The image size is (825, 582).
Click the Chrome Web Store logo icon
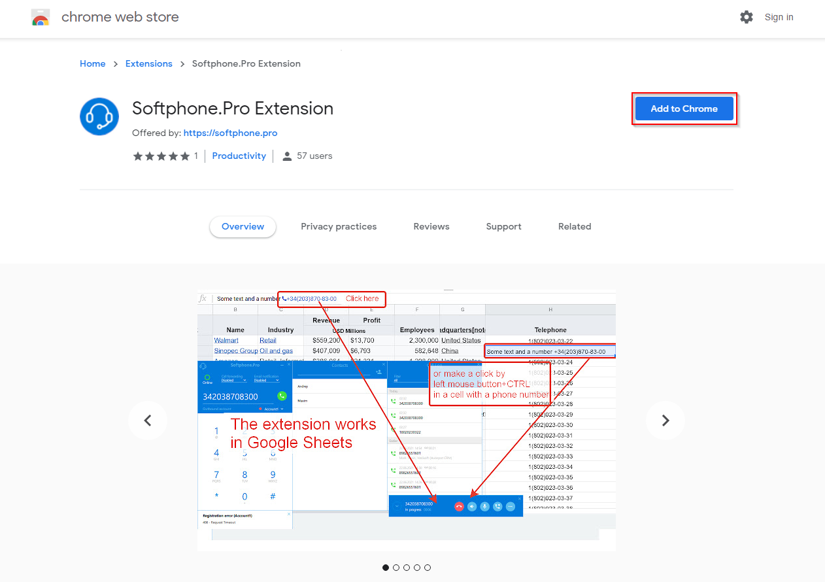41,18
